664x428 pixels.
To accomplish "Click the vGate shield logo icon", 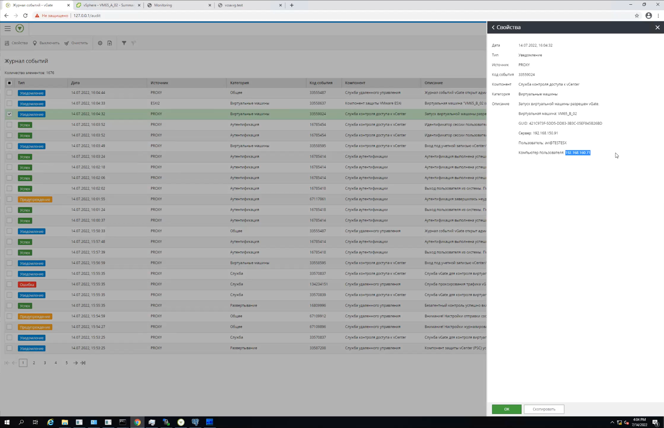I will 20,28.
